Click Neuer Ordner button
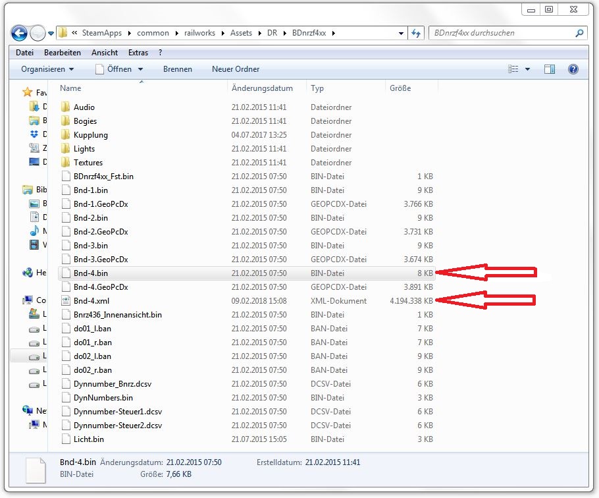The width and height of the screenshot is (599, 498). point(236,69)
